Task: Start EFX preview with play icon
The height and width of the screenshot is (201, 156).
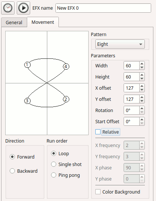Action: tap(23, 8)
